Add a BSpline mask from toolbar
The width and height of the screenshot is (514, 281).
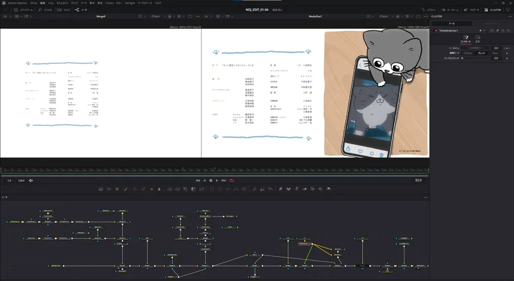236,189
